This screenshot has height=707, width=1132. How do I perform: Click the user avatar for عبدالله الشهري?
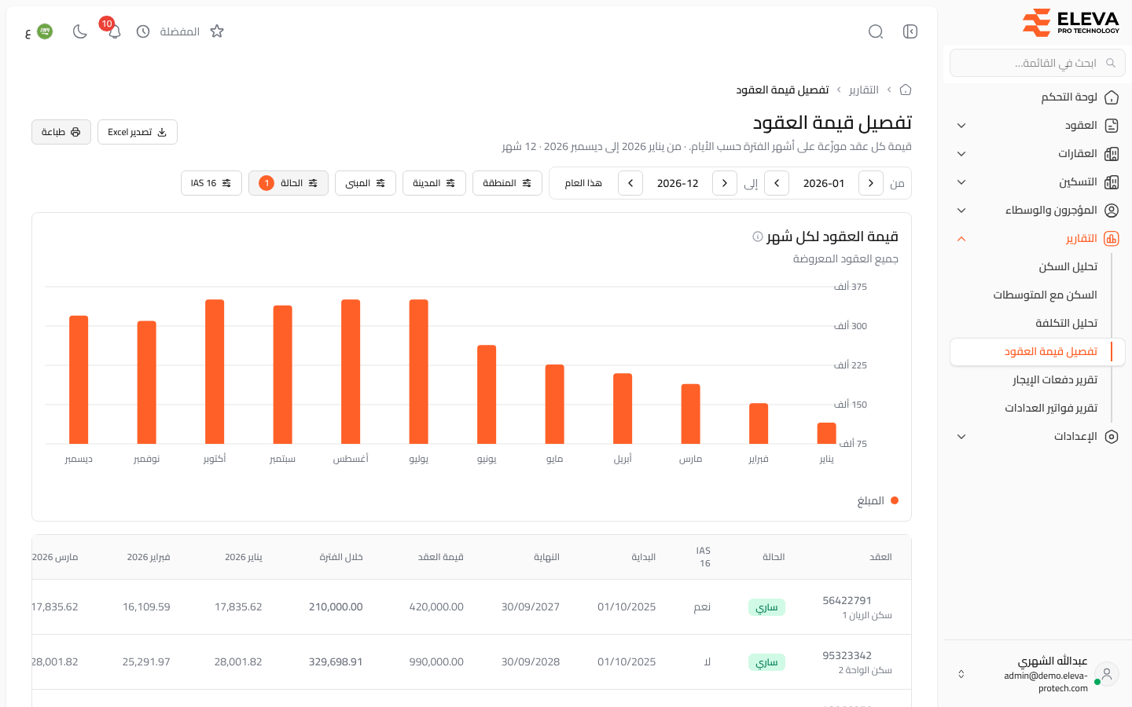pyautogui.click(x=1107, y=674)
